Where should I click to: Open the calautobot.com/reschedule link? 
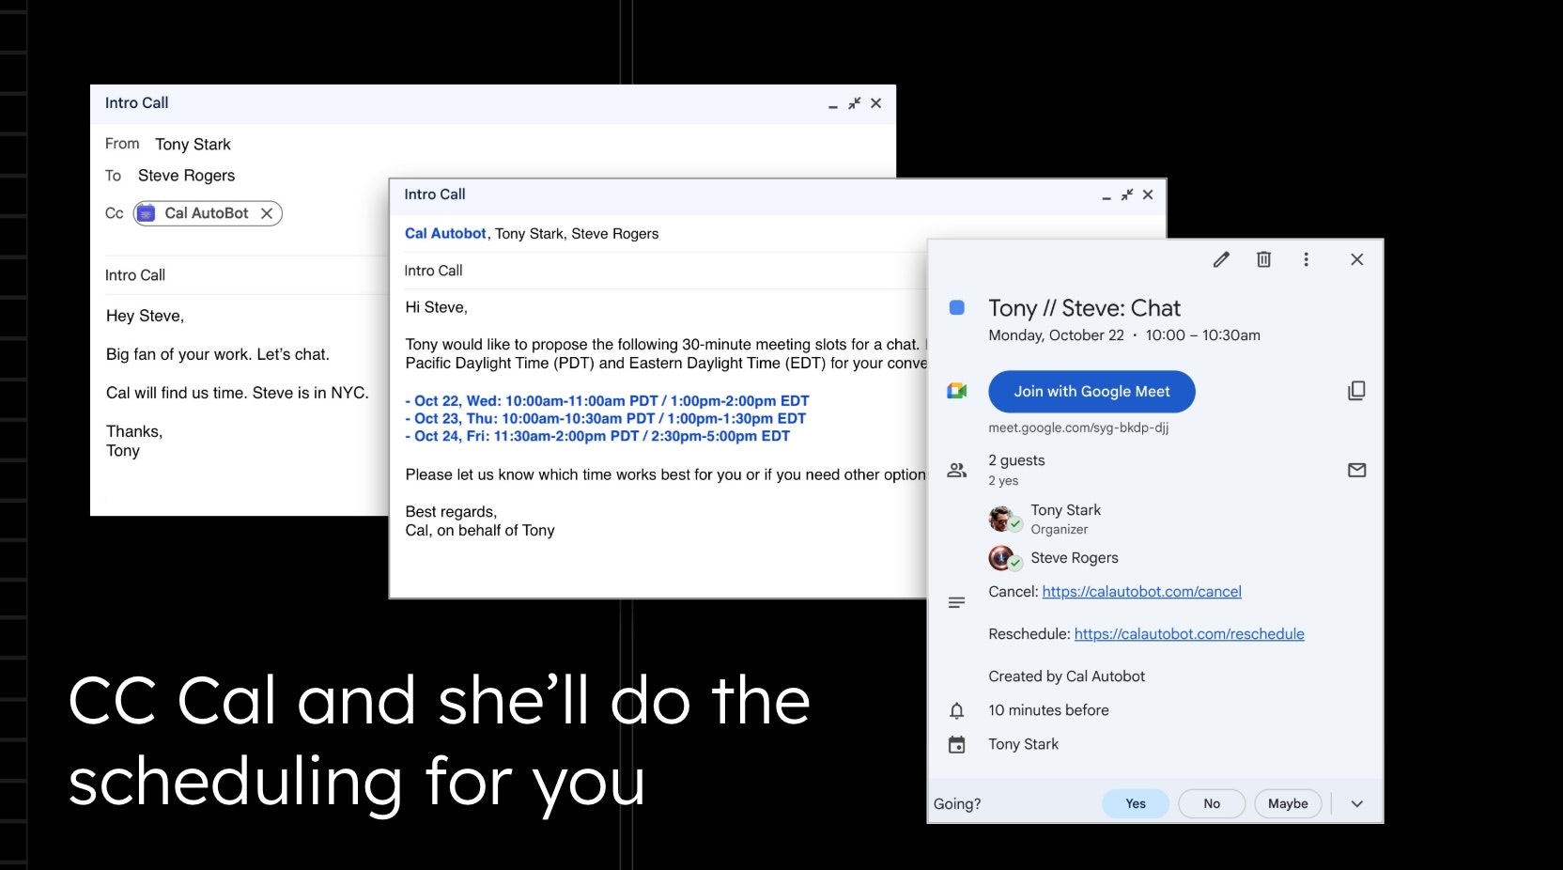point(1189,634)
